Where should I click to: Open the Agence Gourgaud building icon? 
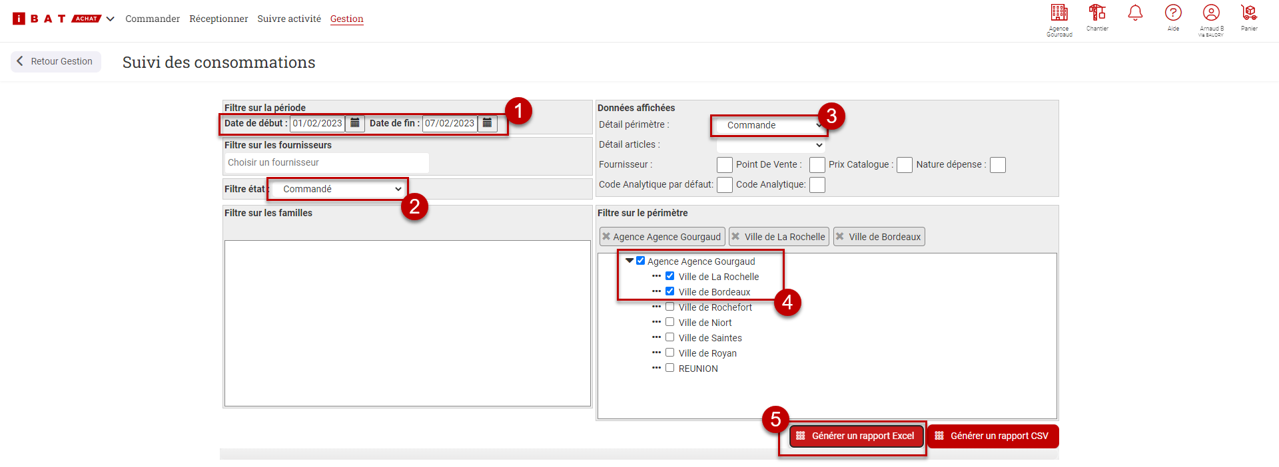pos(1059,13)
